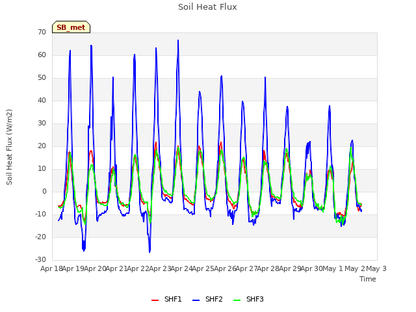This screenshot has width=416, height=312.
Task: Click the Soil Heat Flux (W/m2) axis title
Action: 9,147
